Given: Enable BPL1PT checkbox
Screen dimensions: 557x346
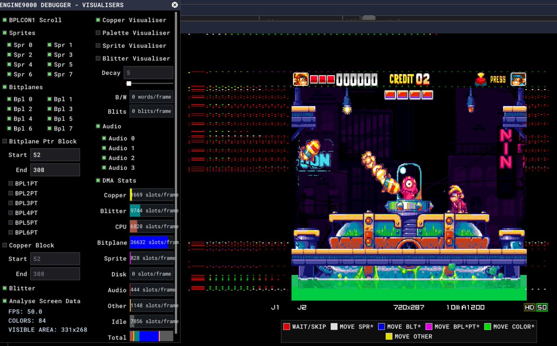Looking at the screenshot, I should pyautogui.click(x=11, y=183).
